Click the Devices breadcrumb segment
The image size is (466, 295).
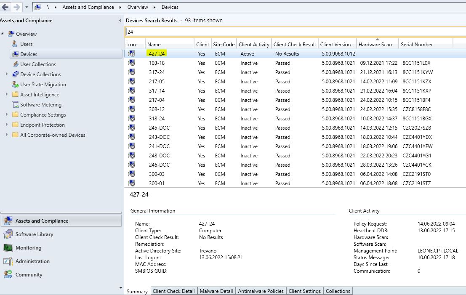point(170,7)
